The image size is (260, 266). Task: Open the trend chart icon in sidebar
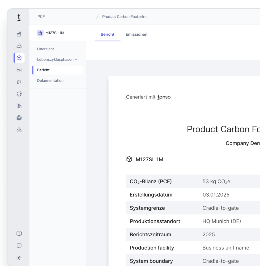19,70
